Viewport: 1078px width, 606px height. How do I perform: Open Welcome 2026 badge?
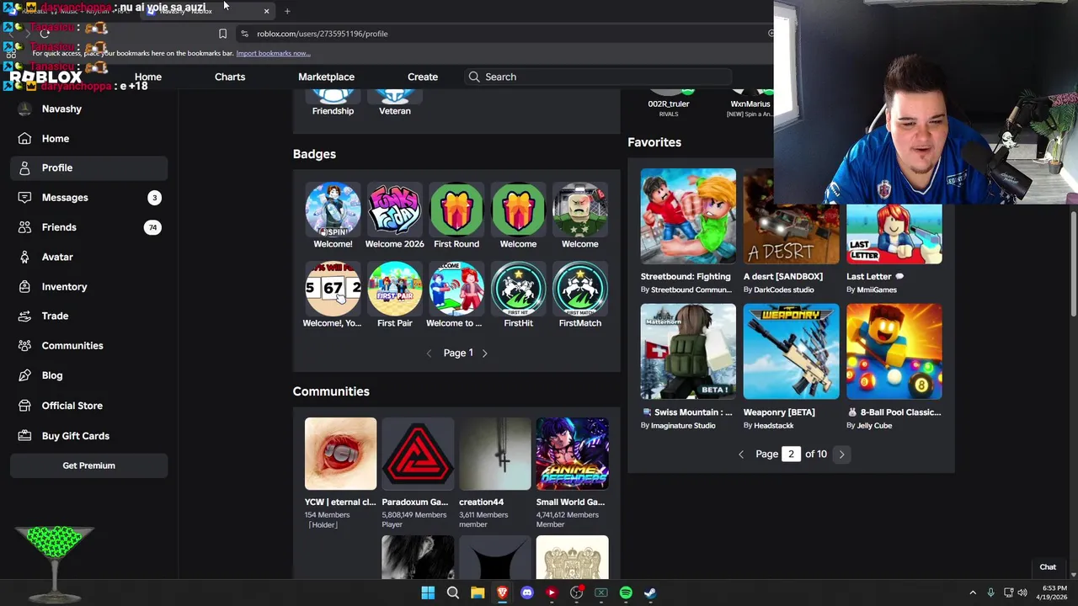pyautogui.click(x=394, y=215)
